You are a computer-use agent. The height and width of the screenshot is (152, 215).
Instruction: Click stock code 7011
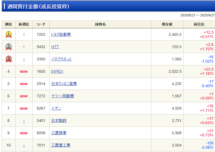pyautogui.click(x=41, y=145)
